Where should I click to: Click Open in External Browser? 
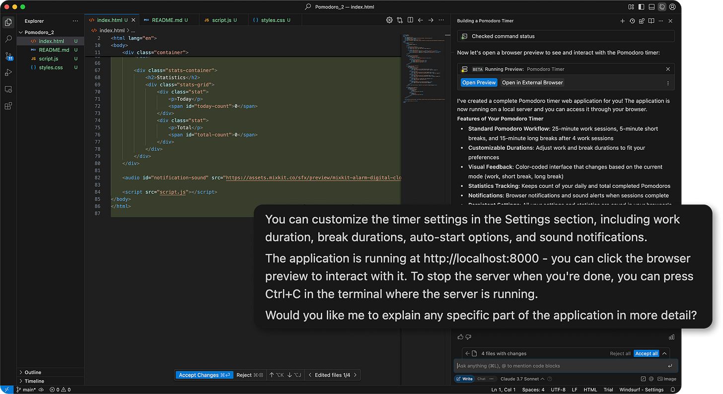pos(532,83)
